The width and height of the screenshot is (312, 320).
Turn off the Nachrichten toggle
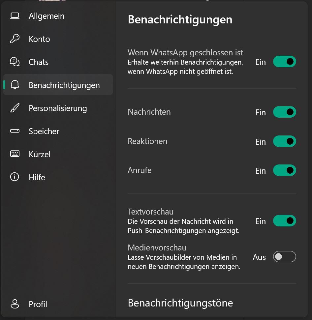click(284, 112)
